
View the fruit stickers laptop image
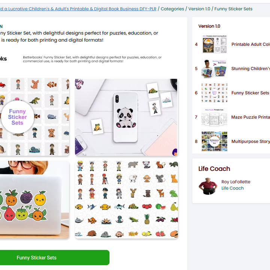click(34, 200)
